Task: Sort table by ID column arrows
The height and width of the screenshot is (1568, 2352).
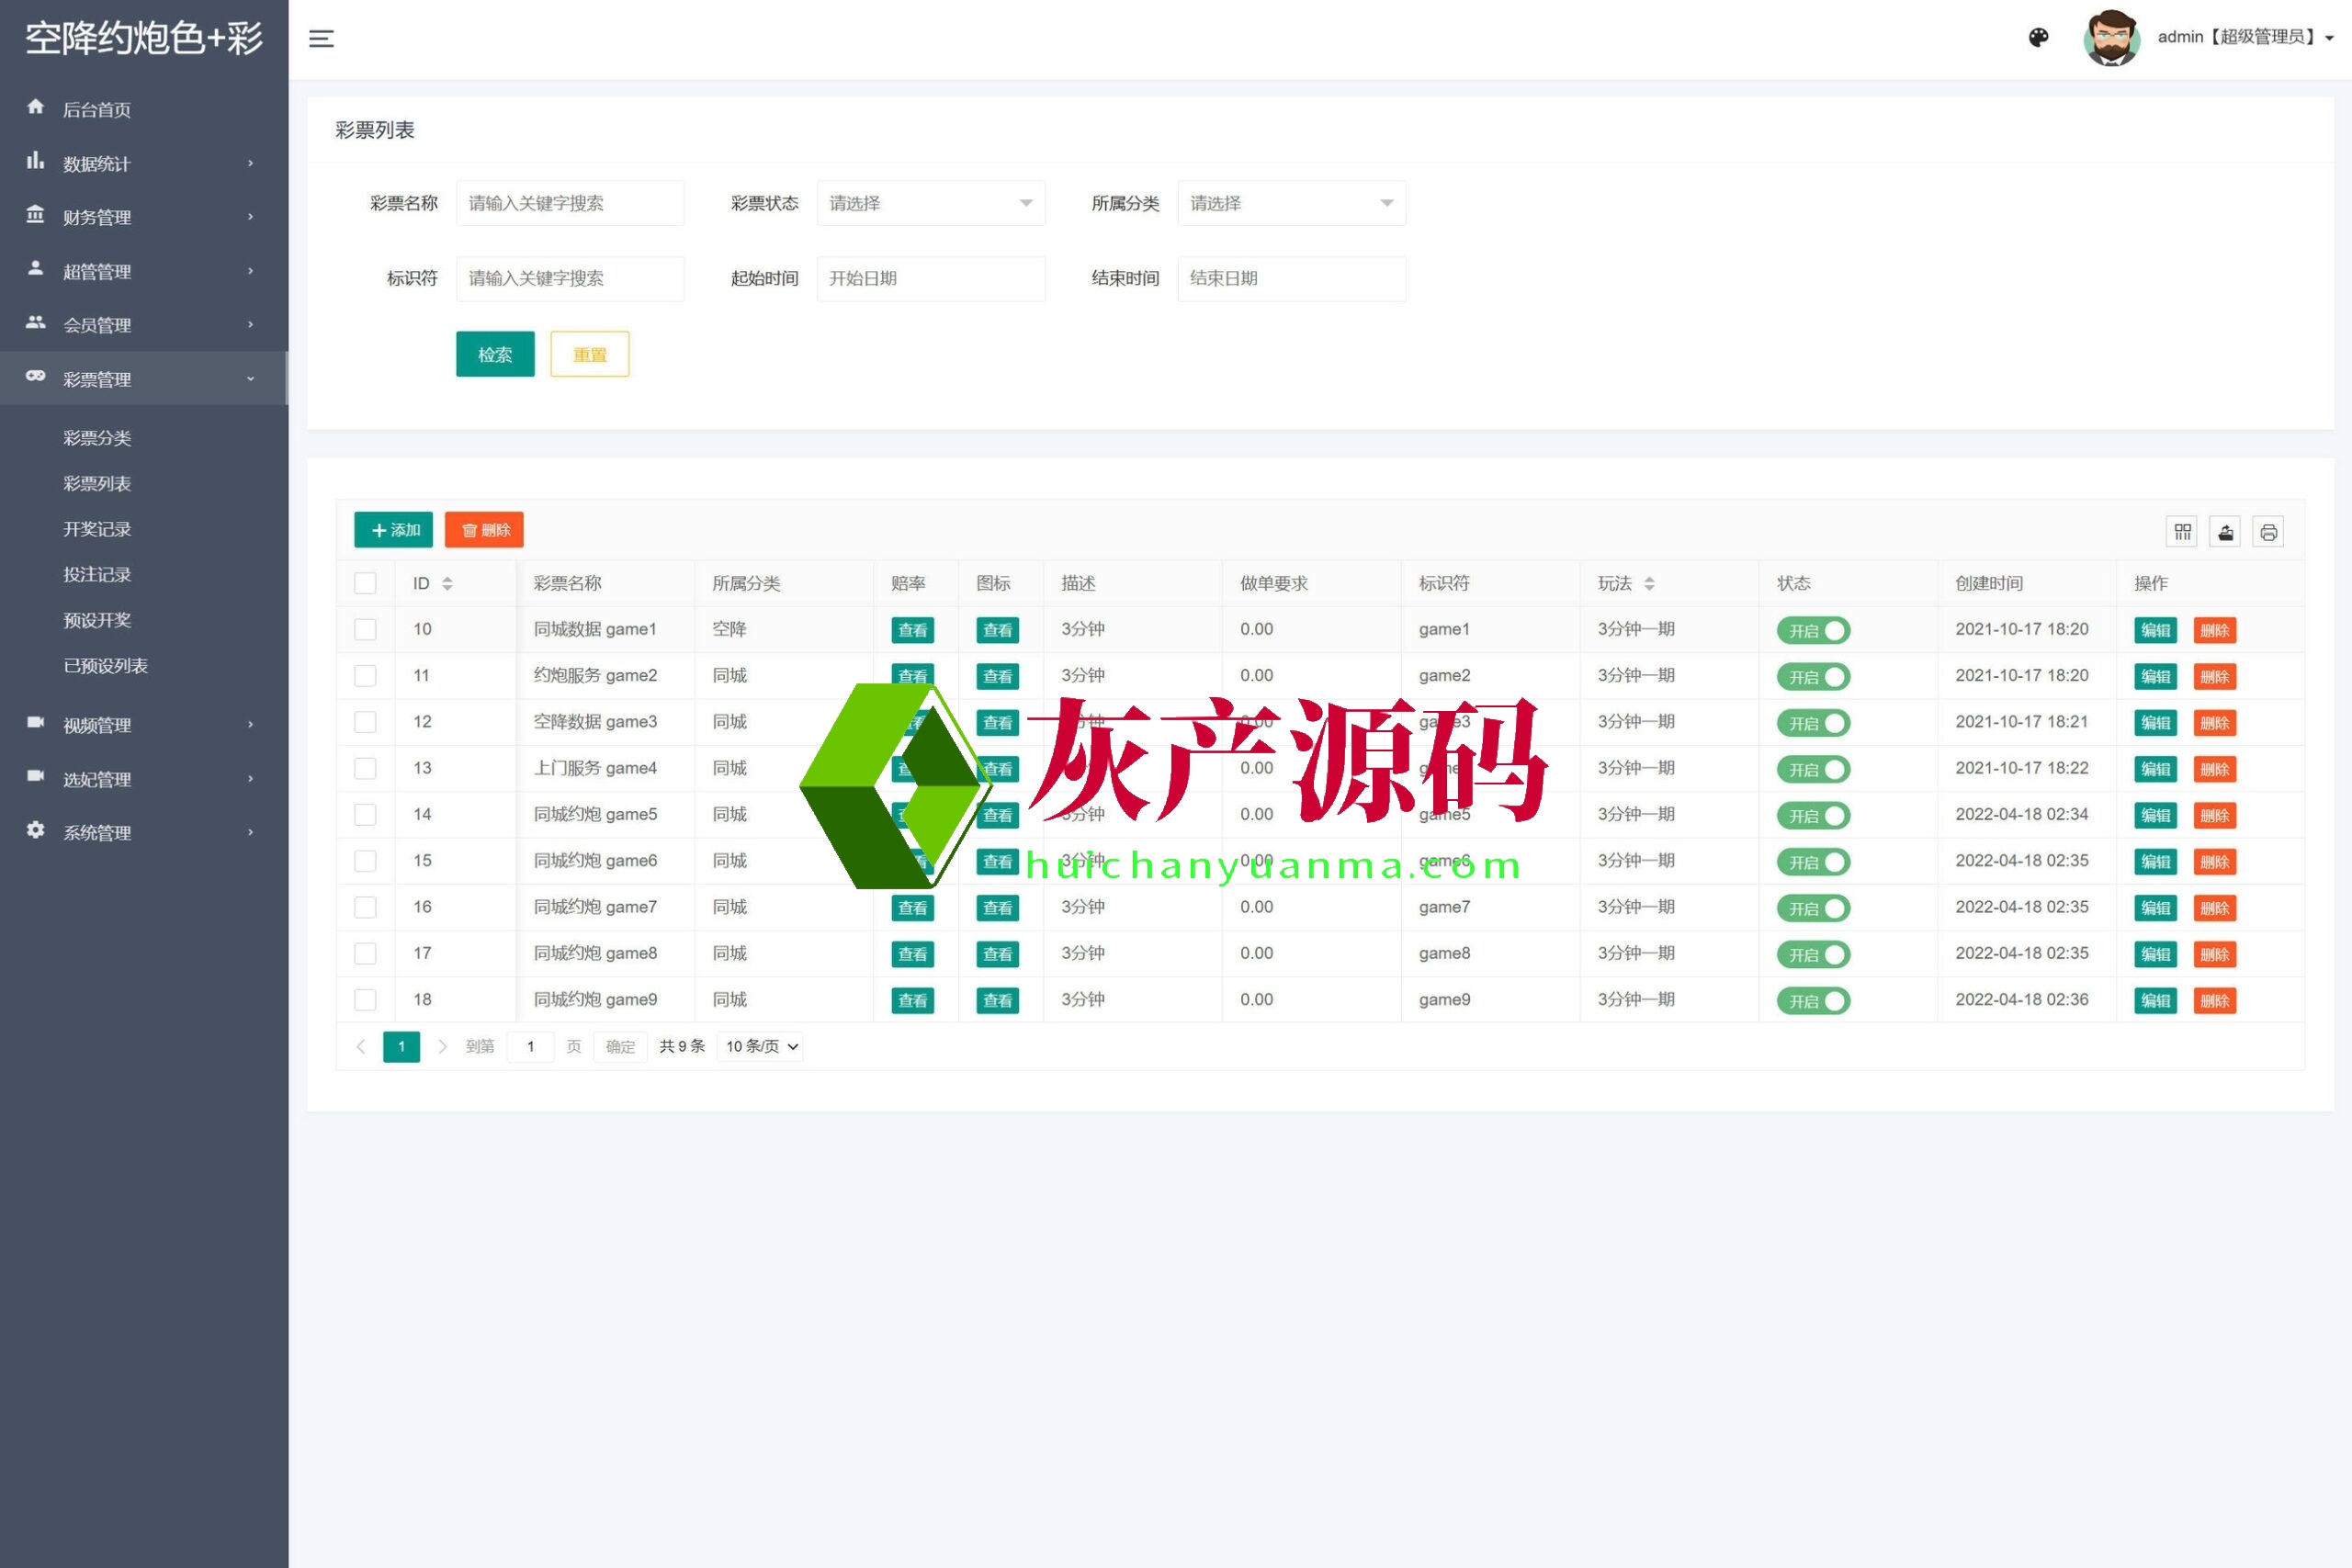Action: tap(447, 584)
